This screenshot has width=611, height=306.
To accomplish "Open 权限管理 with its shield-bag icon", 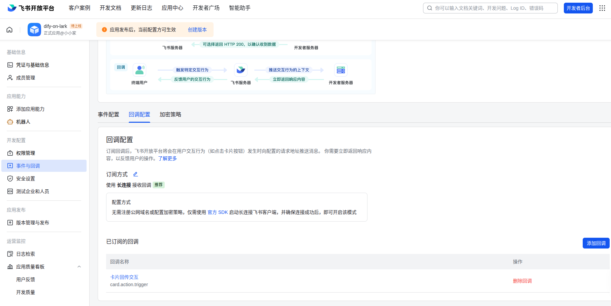I will pyautogui.click(x=10, y=153).
